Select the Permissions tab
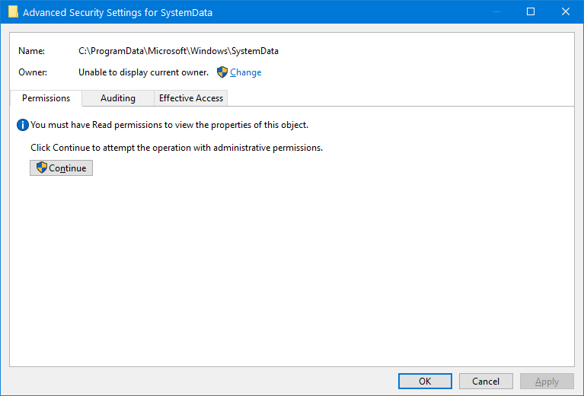The height and width of the screenshot is (396, 584). click(46, 98)
